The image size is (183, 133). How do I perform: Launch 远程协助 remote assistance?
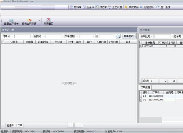point(147,7)
